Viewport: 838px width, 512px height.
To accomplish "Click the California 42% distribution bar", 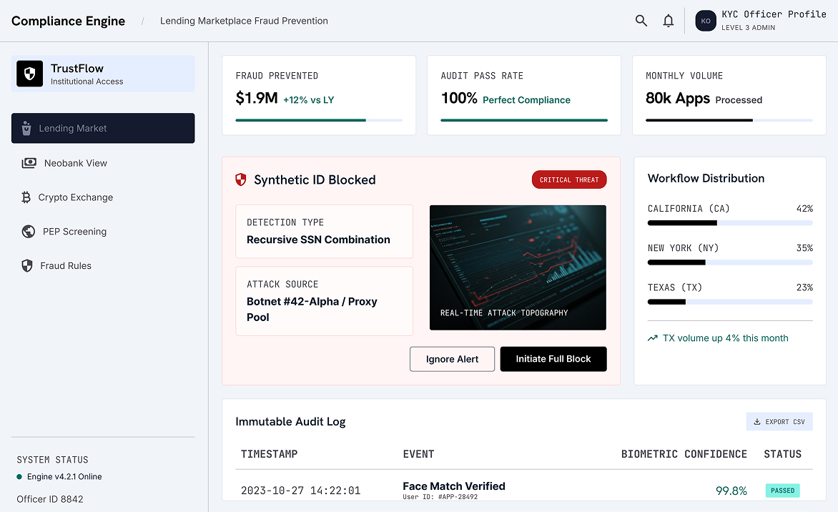I will (730, 223).
